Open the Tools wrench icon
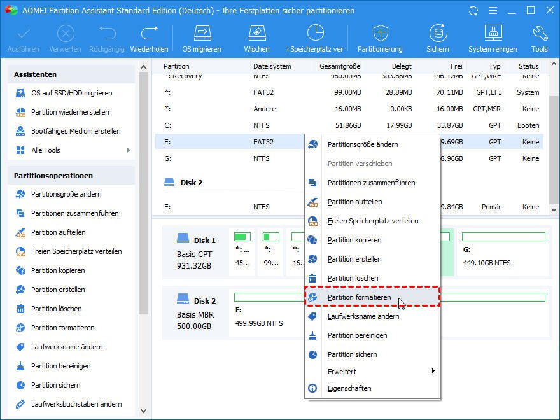The height and width of the screenshot is (420, 560). click(539, 34)
